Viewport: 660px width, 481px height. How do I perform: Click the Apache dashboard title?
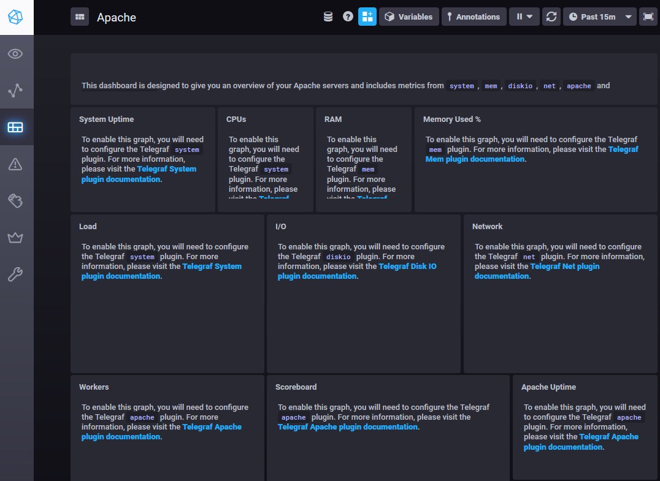(117, 17)
